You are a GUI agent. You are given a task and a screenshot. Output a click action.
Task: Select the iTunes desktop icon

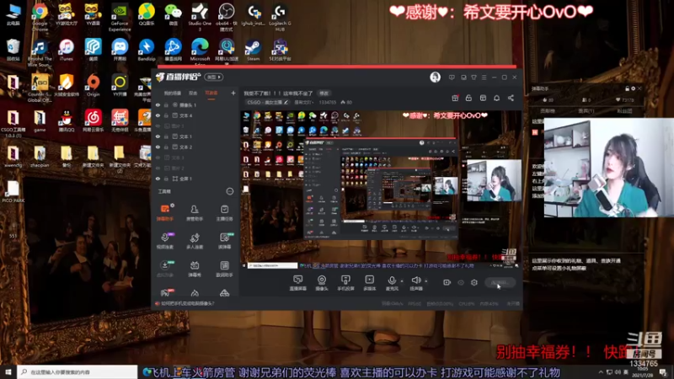[67, 50]
